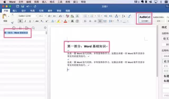Increase font size with grow font icon
Image resolution: width=169 pixels, height=99 pixels.
[x=50, y=16]
